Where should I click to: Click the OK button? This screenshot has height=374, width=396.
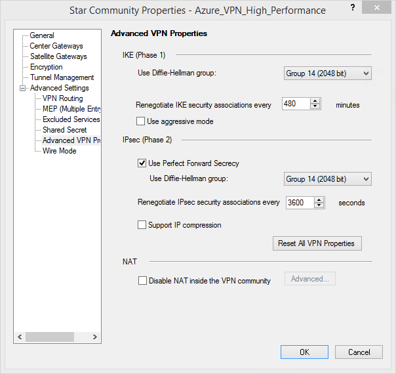(x=304, y=352)
